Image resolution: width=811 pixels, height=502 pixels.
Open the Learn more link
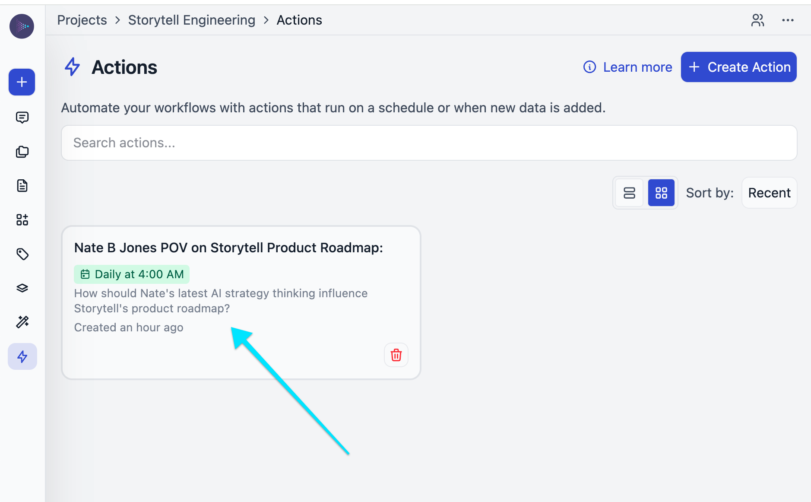628,67
